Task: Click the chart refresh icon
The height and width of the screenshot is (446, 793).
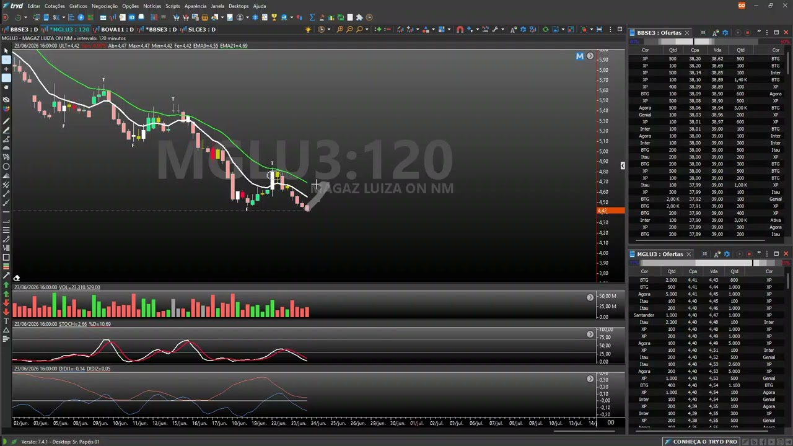Action: pyautogui.click(x=545, y=29)
